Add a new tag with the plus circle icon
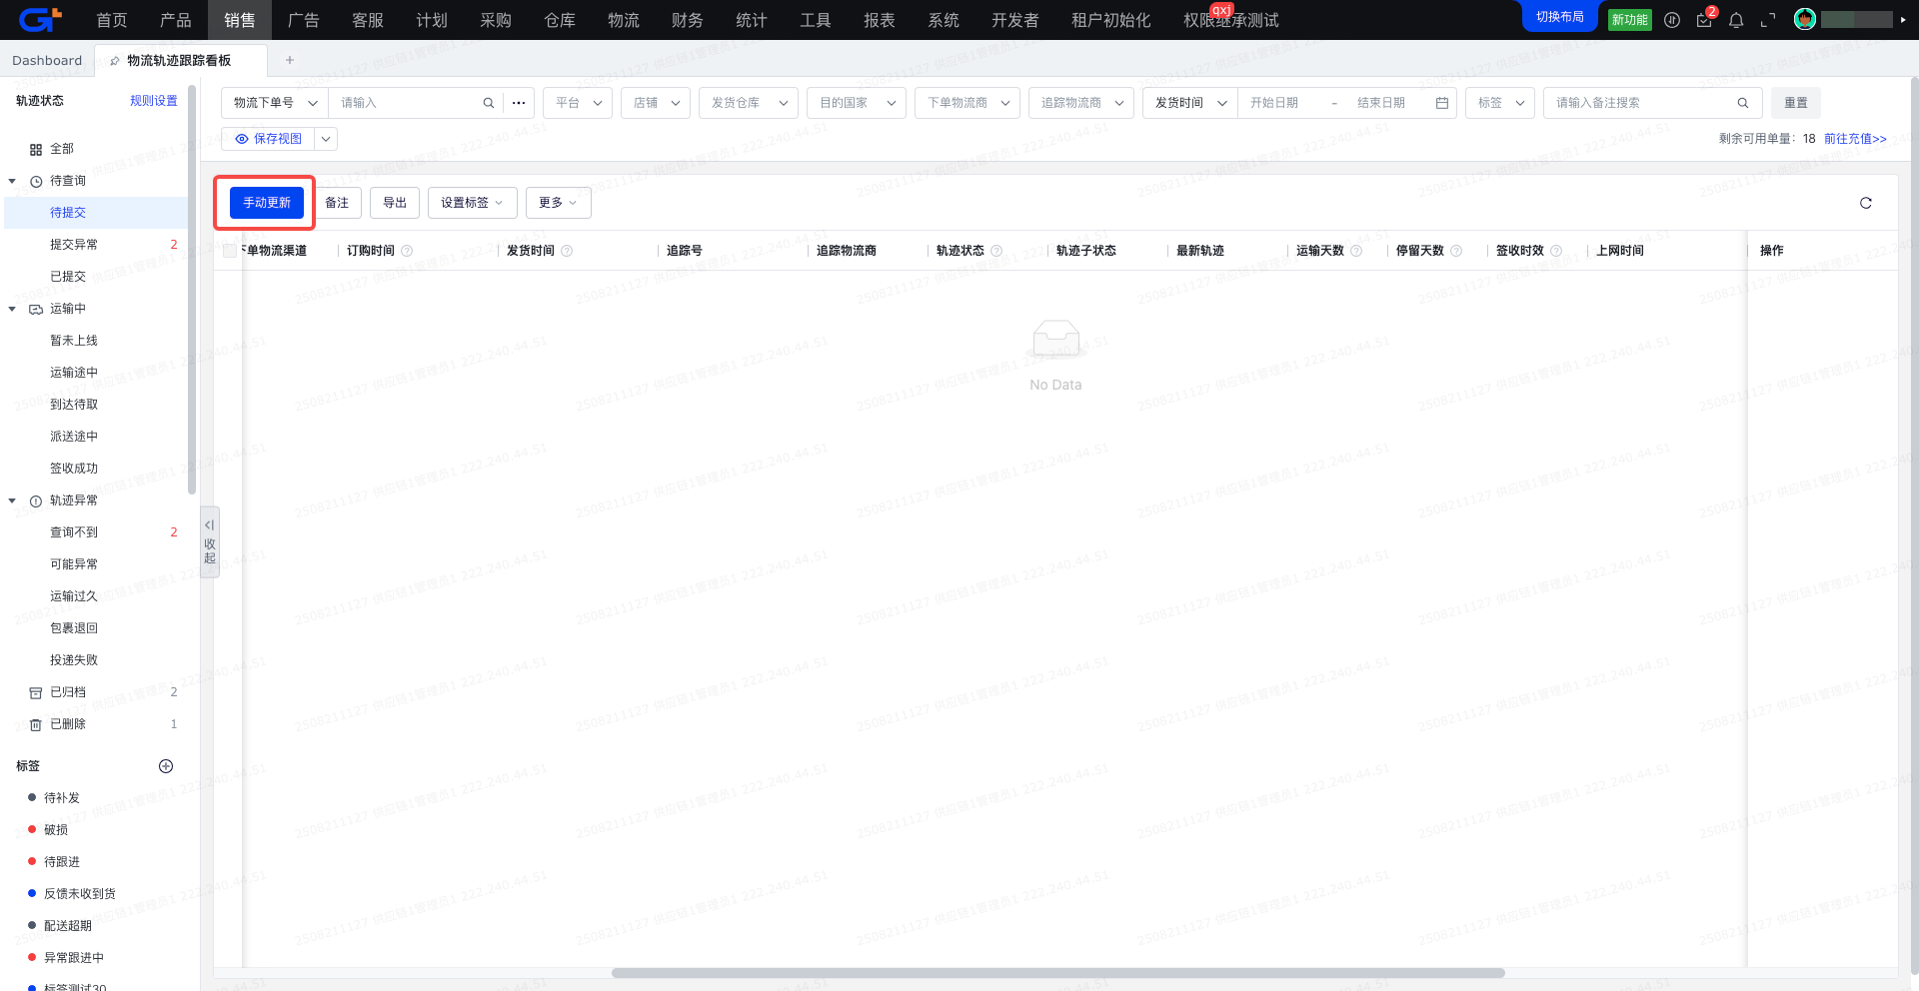This screenshot has width=1919, height=991. 166,766
